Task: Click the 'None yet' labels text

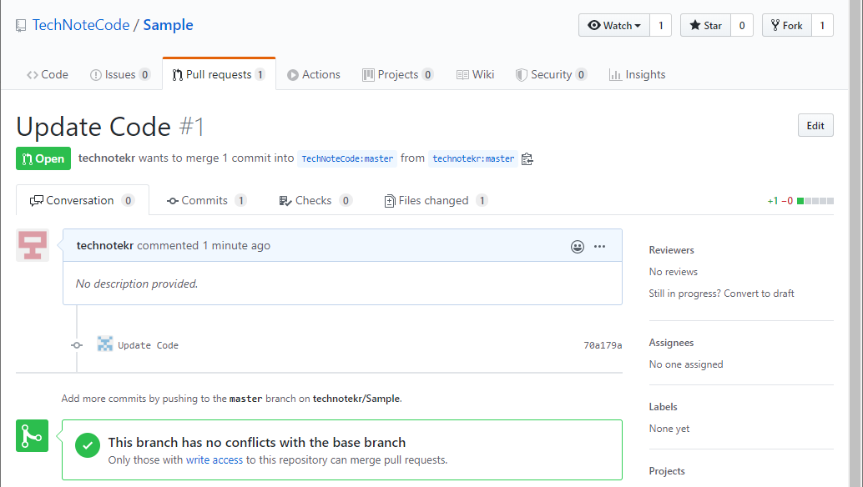Action: 669,429
